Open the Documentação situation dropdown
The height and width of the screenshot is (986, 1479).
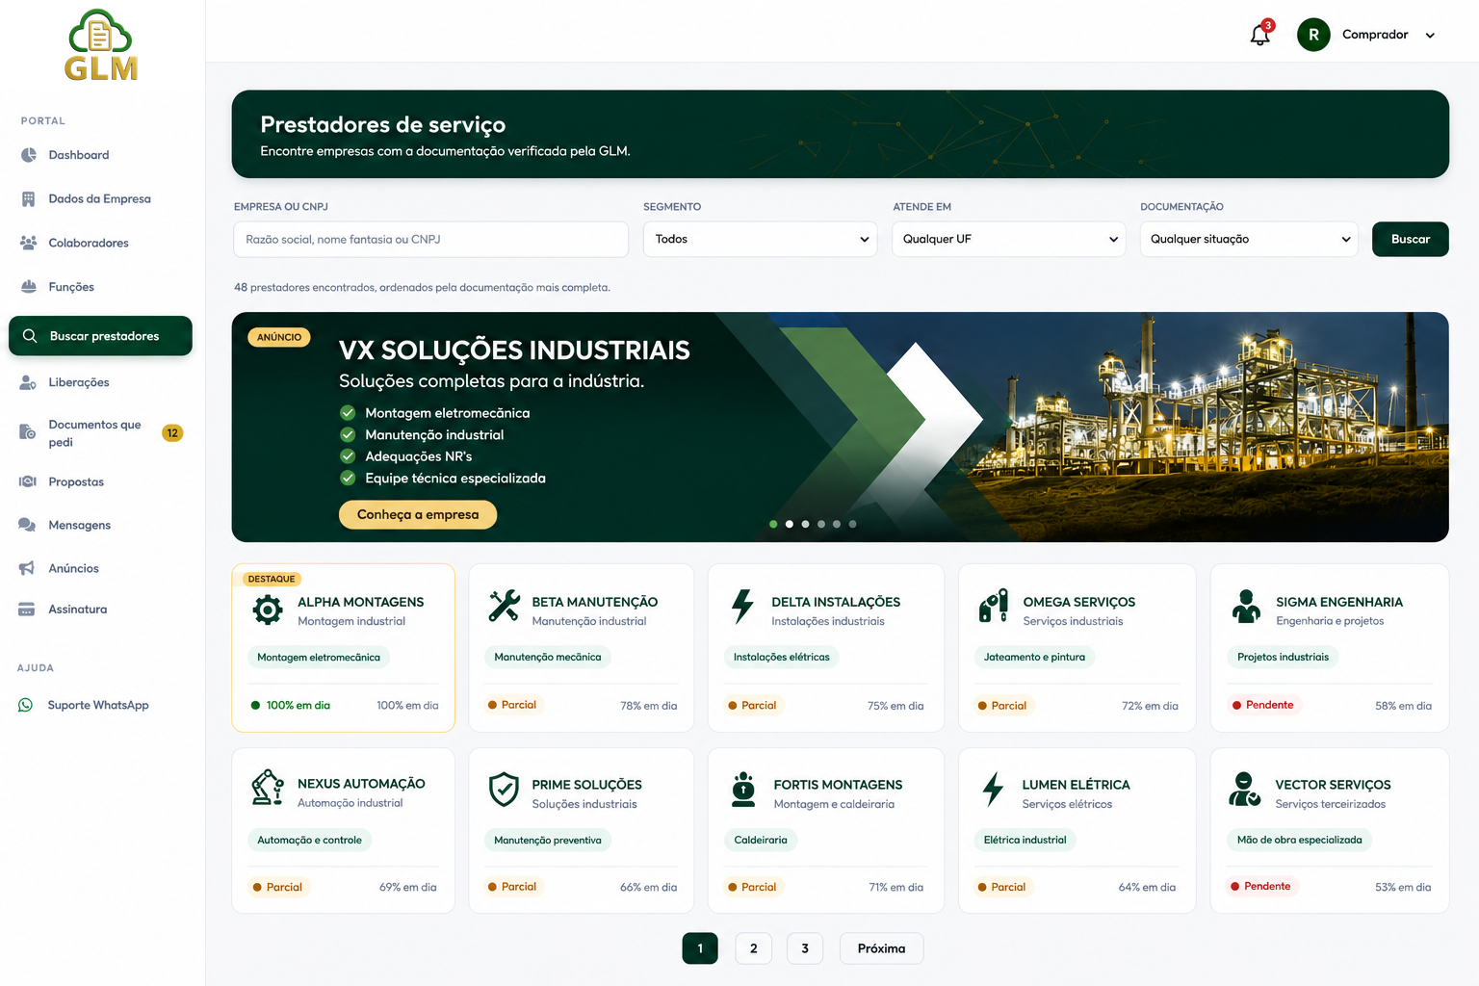[1249, 239]
